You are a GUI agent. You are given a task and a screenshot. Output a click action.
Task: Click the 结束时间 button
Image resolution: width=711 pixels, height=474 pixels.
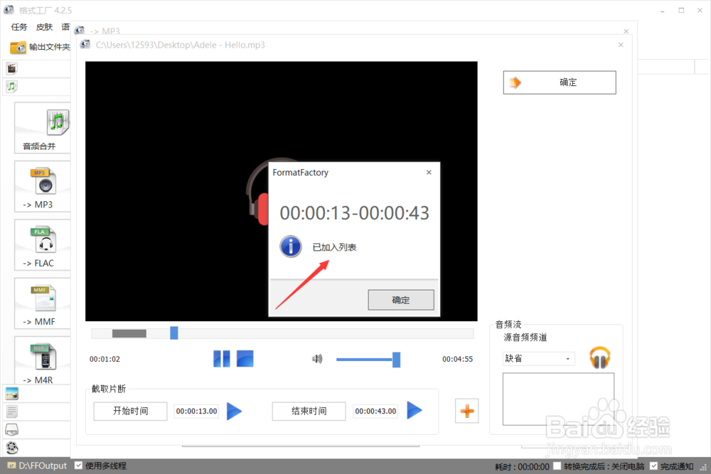pos(309,411)
